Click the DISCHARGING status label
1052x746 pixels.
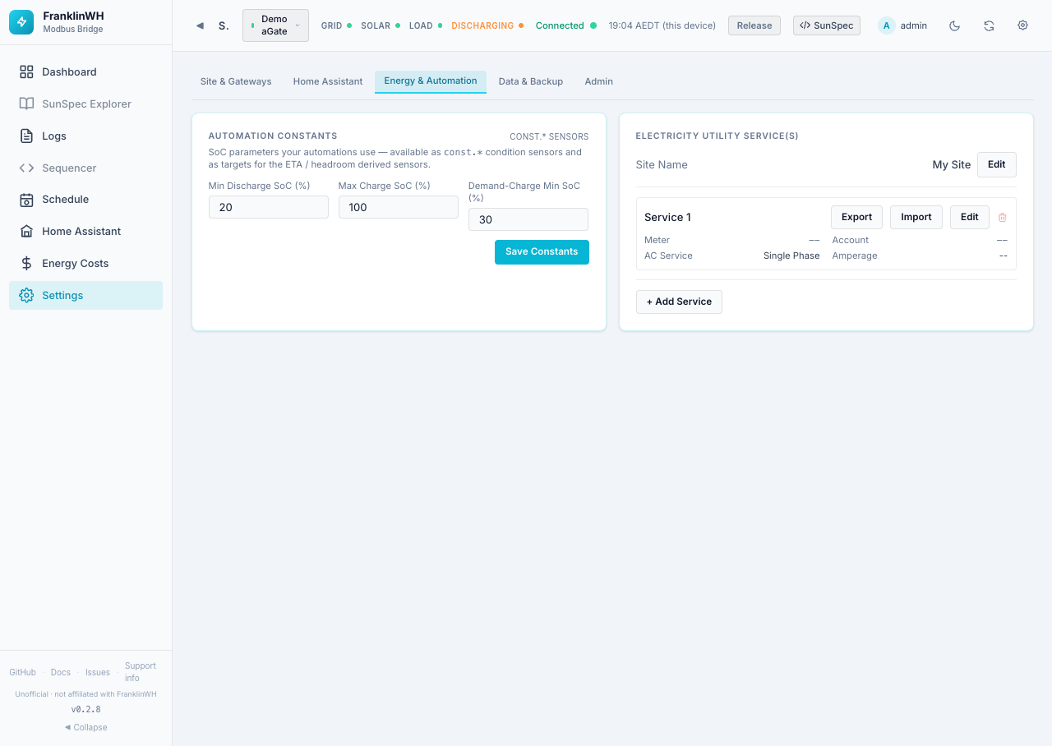(x=482, y=25)
